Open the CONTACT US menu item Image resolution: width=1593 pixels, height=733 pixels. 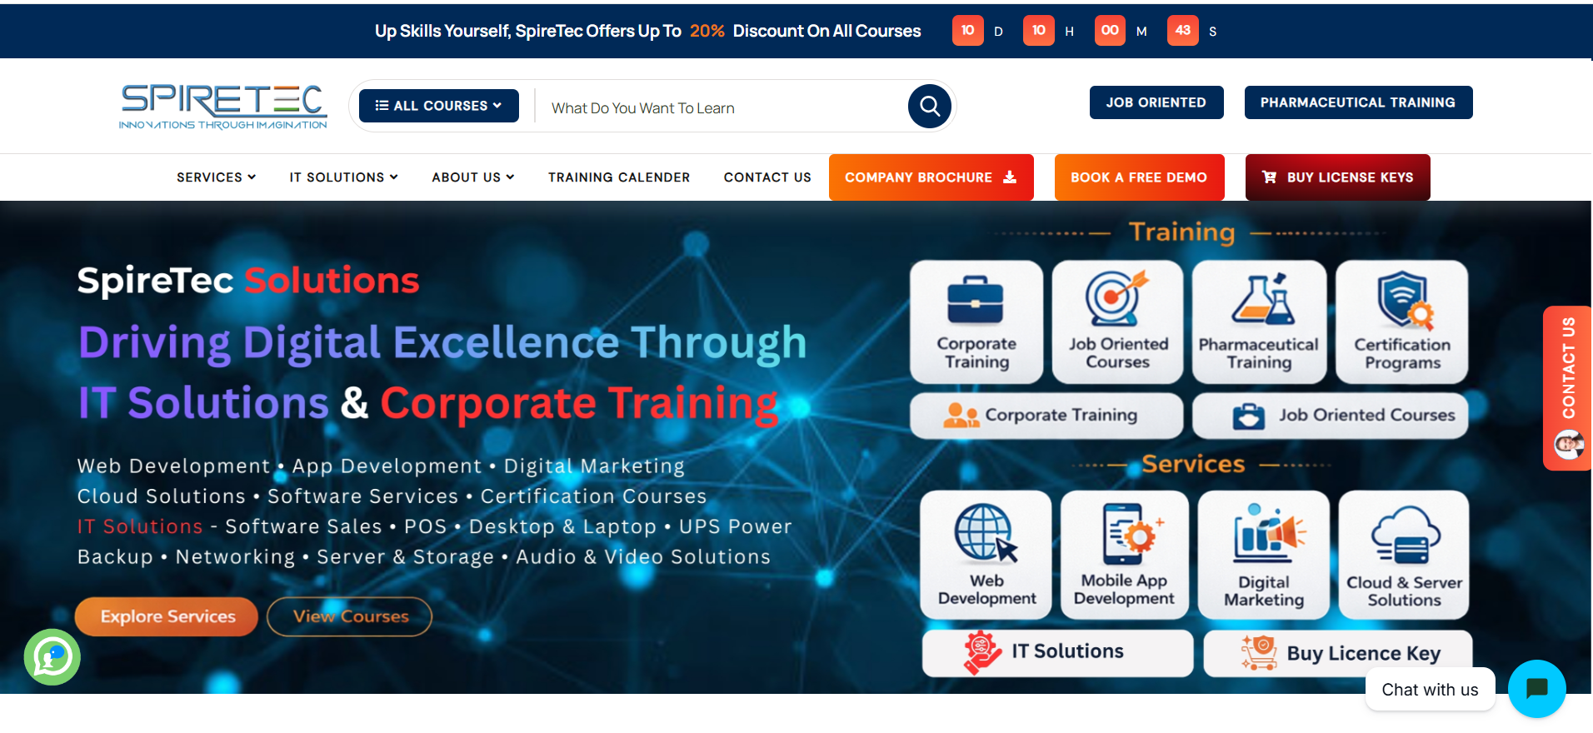tap(767, 177)
